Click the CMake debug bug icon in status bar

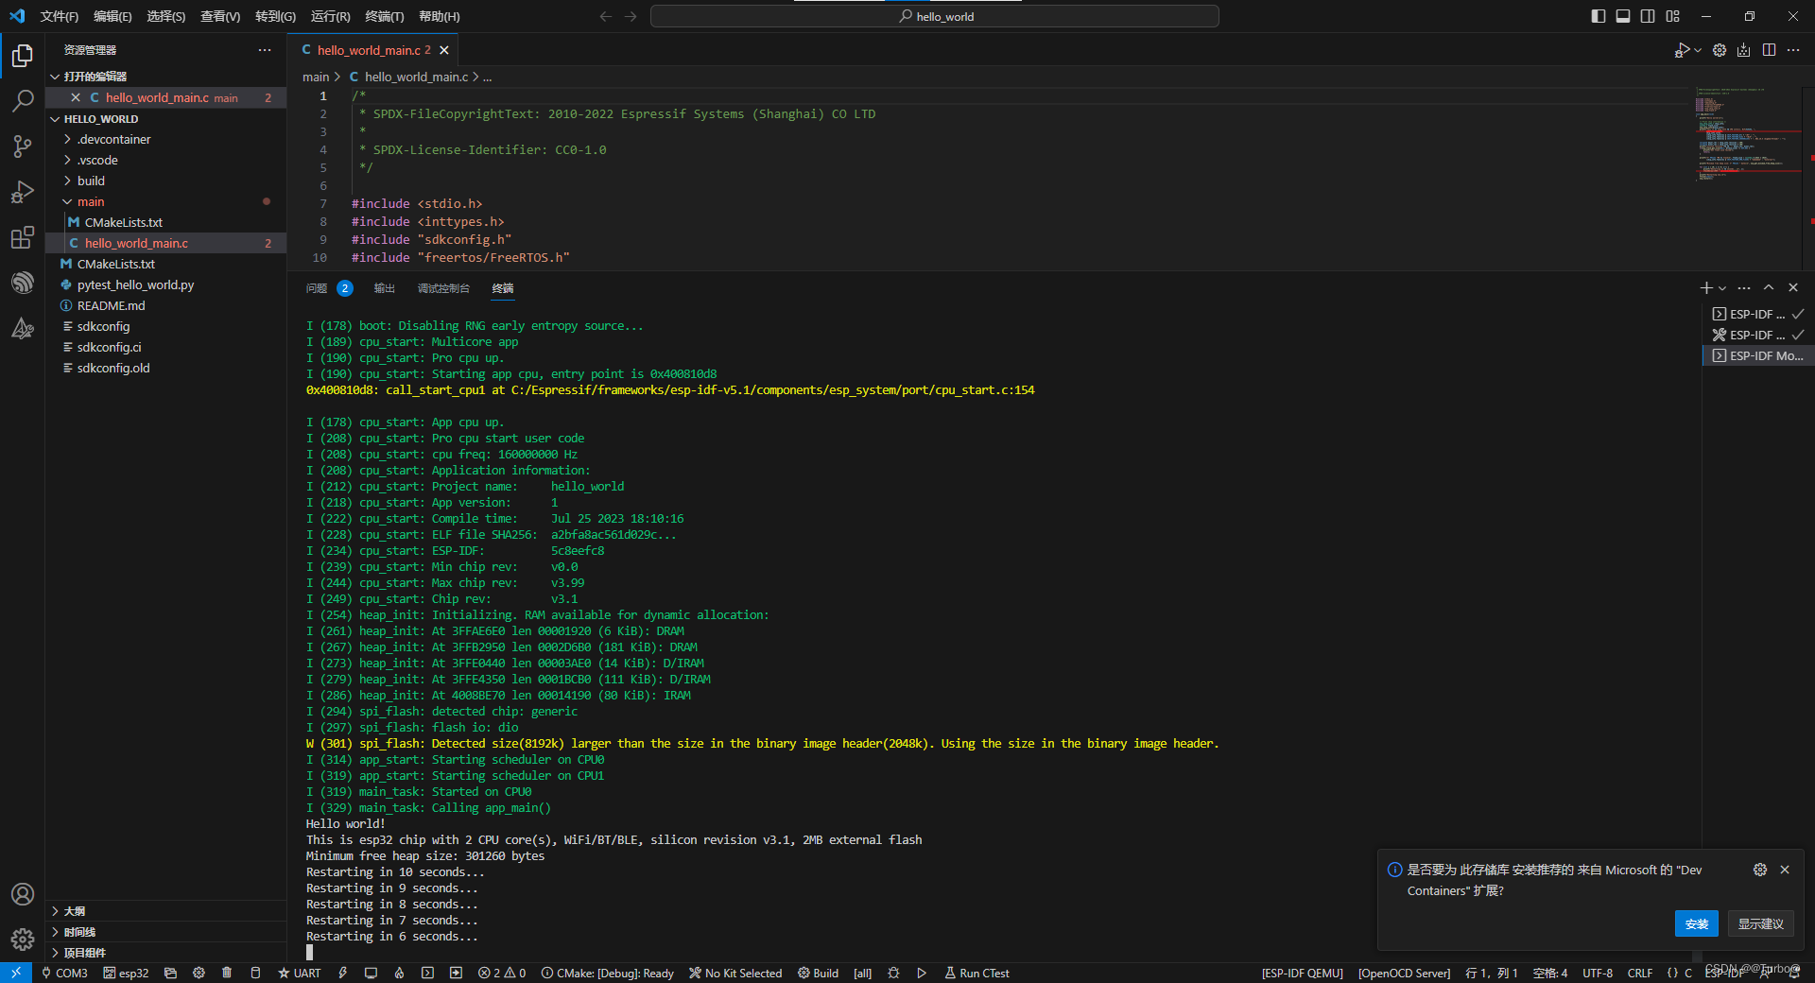(893, 974)
